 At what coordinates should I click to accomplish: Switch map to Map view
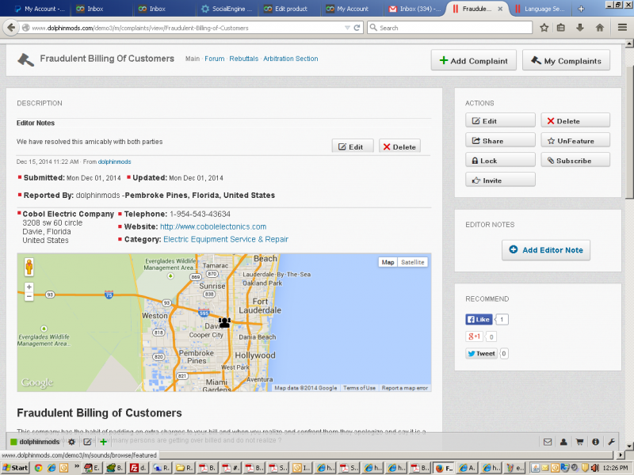[388, 262]
